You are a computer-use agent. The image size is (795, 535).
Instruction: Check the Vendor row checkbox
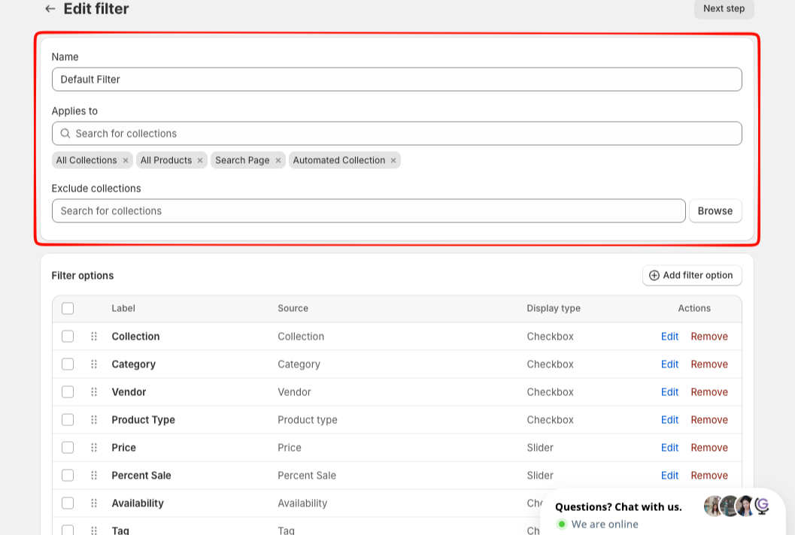point(68,392)
